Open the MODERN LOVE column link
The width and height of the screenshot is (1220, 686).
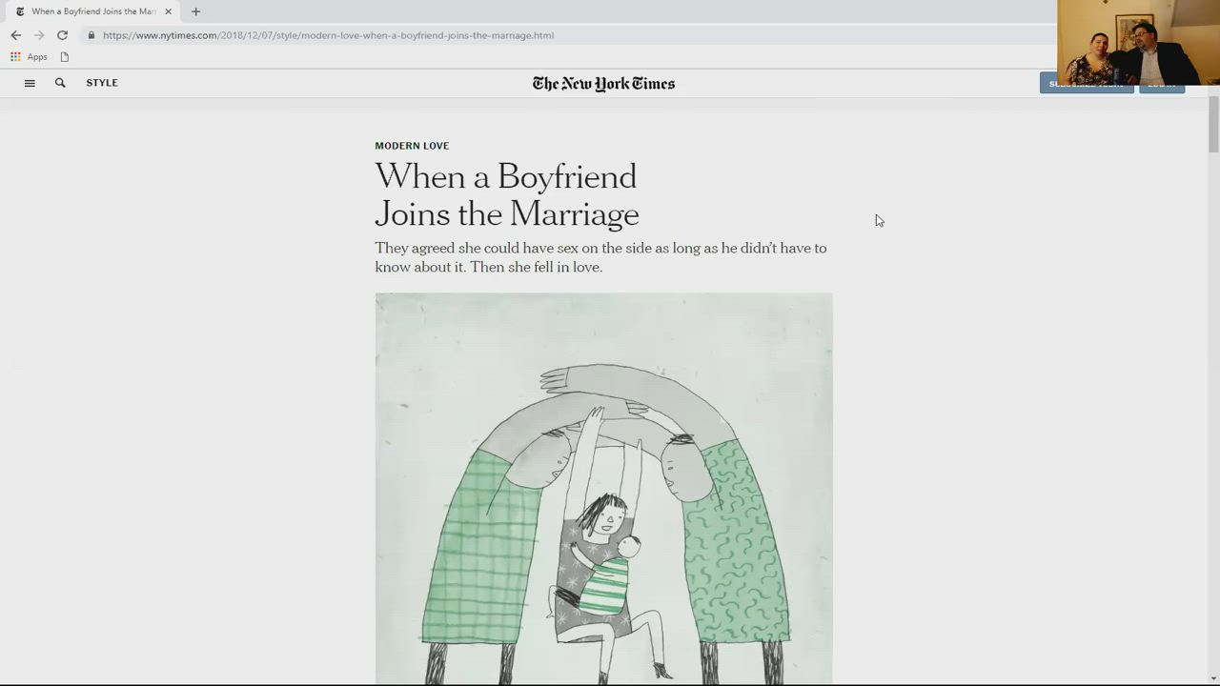point(412,146)
